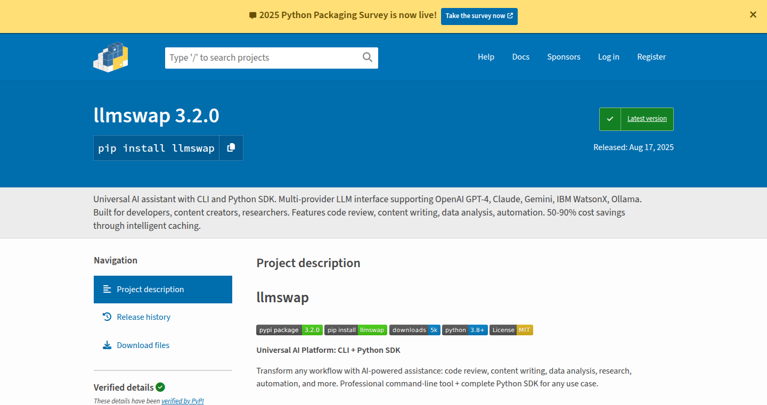Click the Navigation heading
This screenshot has width=767, height=405.
click(x=116, y=260)
